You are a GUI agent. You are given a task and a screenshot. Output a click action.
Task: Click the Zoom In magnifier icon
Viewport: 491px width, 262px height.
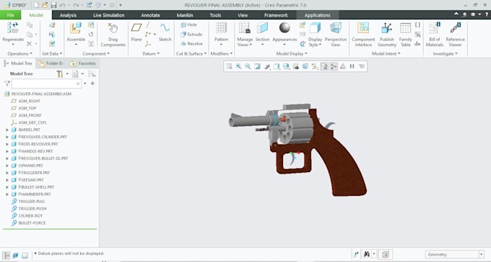click(x=238, y=66)
